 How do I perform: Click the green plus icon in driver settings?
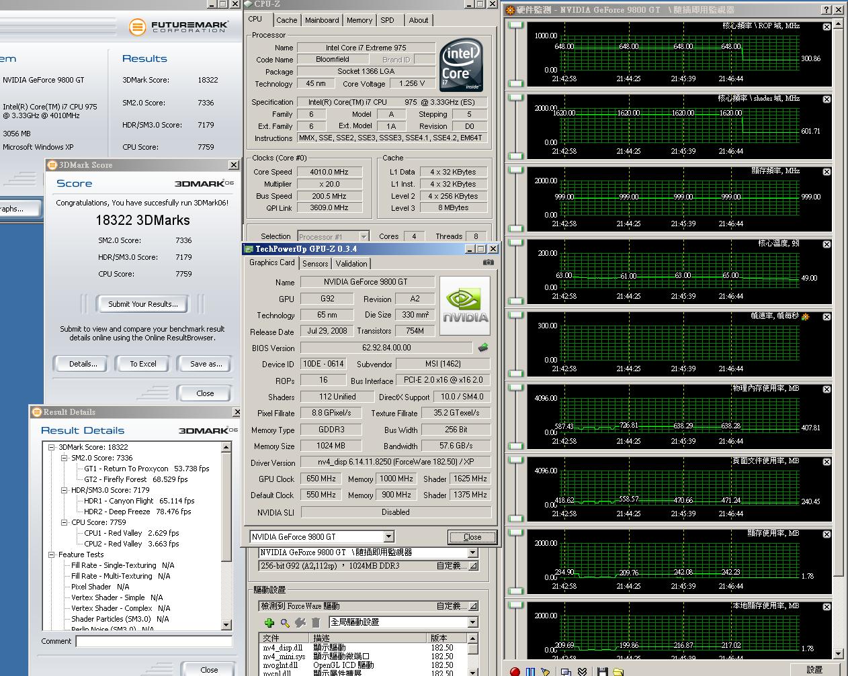[269, 623]
